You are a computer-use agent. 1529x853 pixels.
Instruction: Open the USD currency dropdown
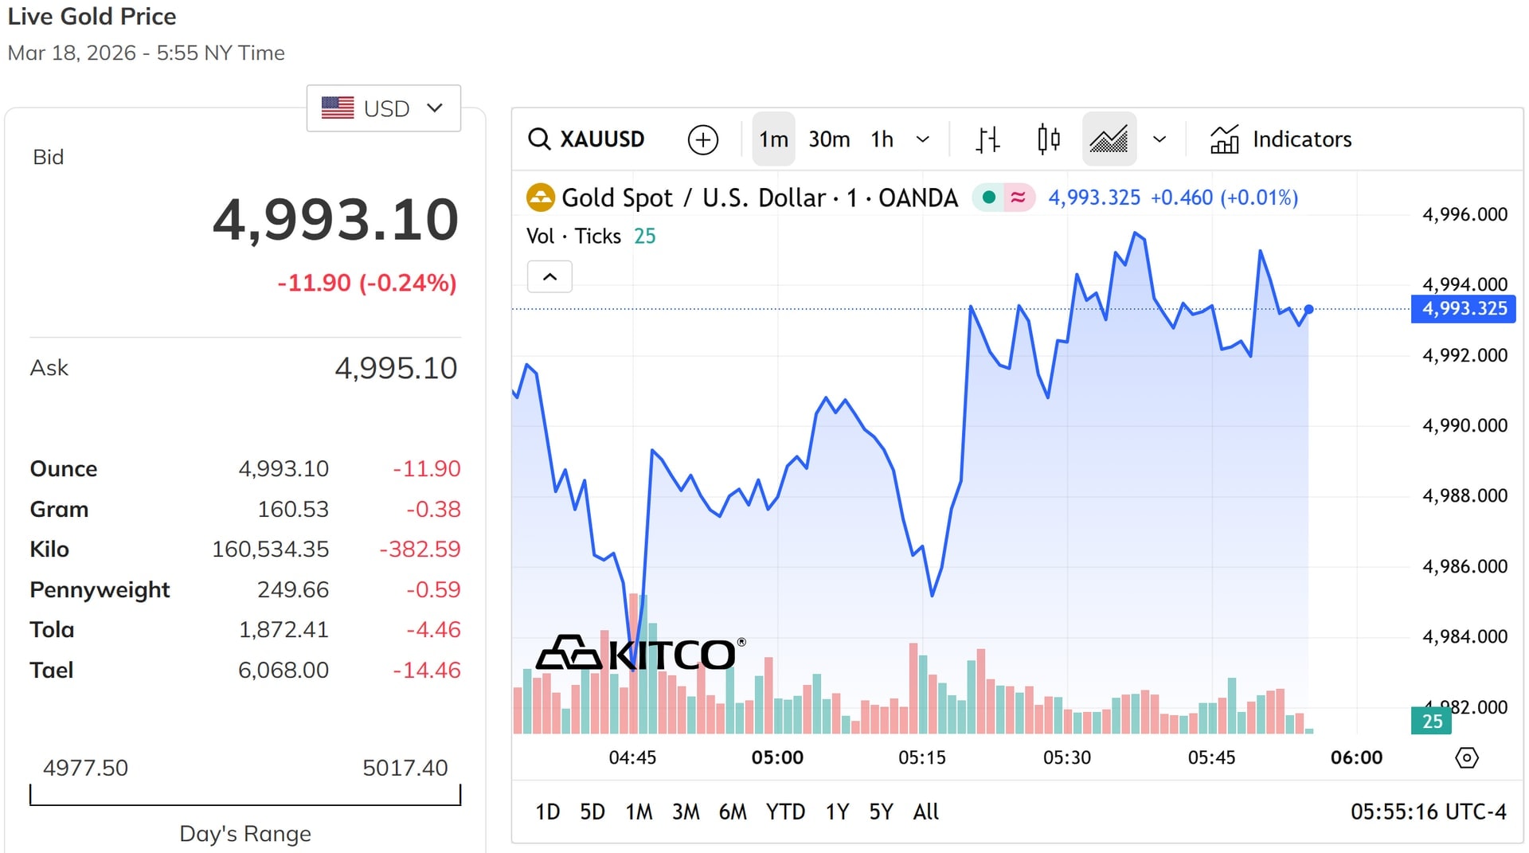coord(384,108)
